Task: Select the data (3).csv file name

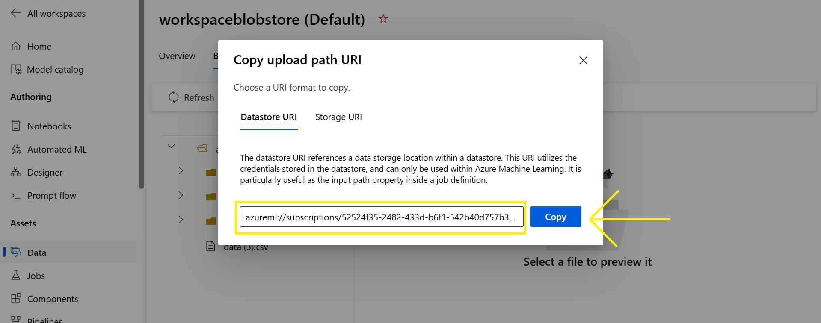Action: 246,247
